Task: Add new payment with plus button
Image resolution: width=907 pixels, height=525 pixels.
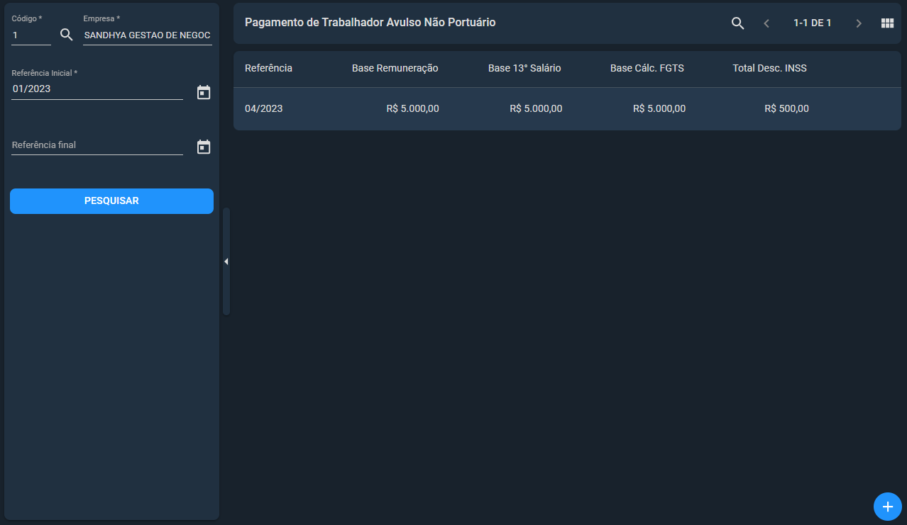Action: point(887,507)
